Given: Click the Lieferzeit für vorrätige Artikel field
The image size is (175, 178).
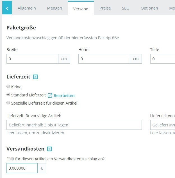Looking at the screenshot, I should pos(74,125).
